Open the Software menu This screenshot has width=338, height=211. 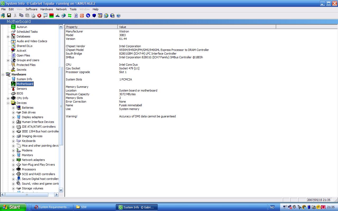click(x=31, y=9)
